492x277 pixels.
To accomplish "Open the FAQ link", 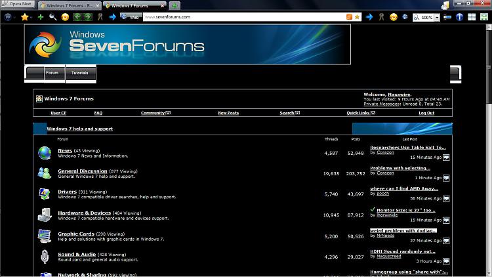I will (98, 113).
